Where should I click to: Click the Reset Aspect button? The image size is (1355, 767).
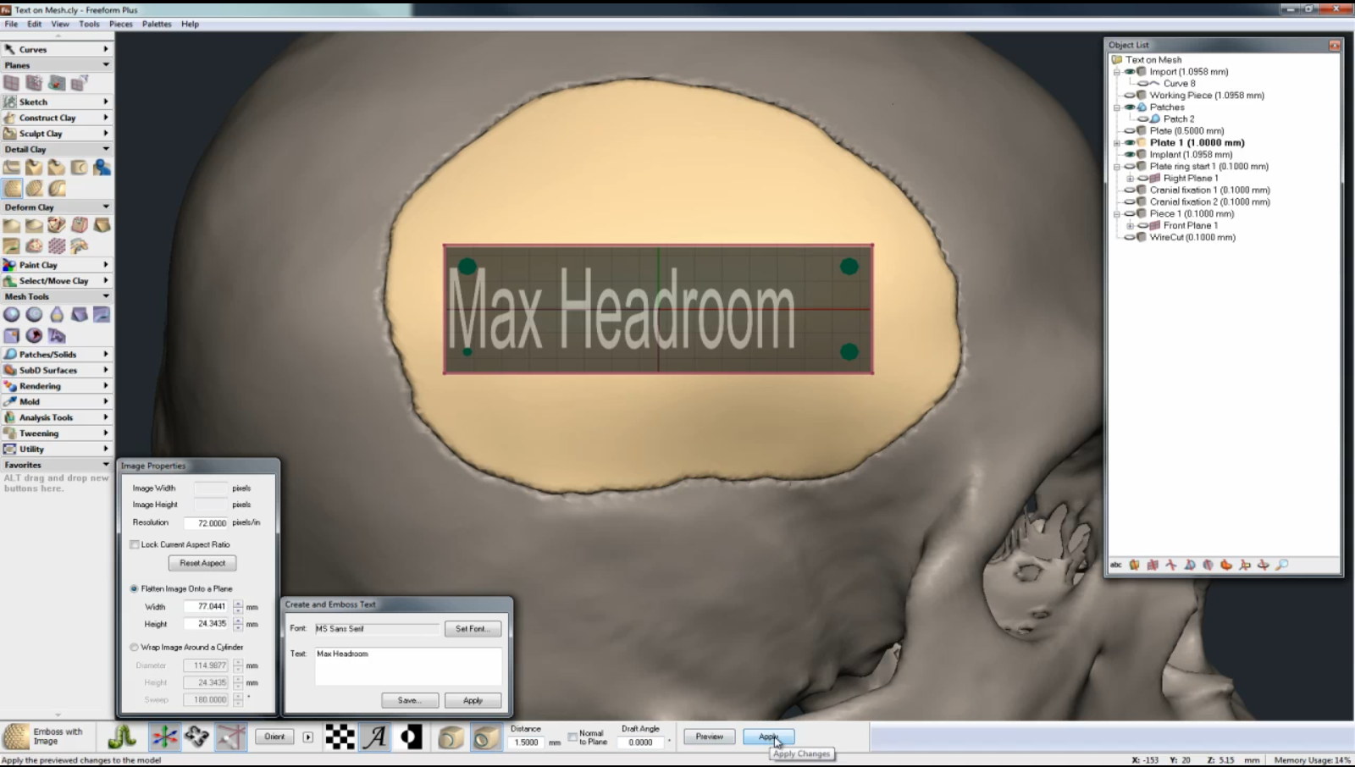point(202,563)
